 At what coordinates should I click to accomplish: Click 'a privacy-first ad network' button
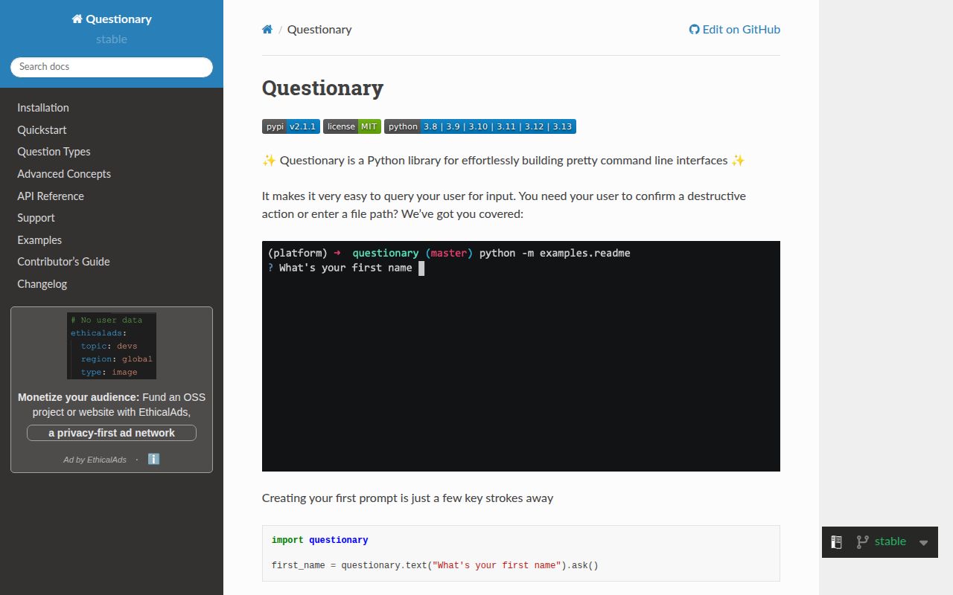112,433
